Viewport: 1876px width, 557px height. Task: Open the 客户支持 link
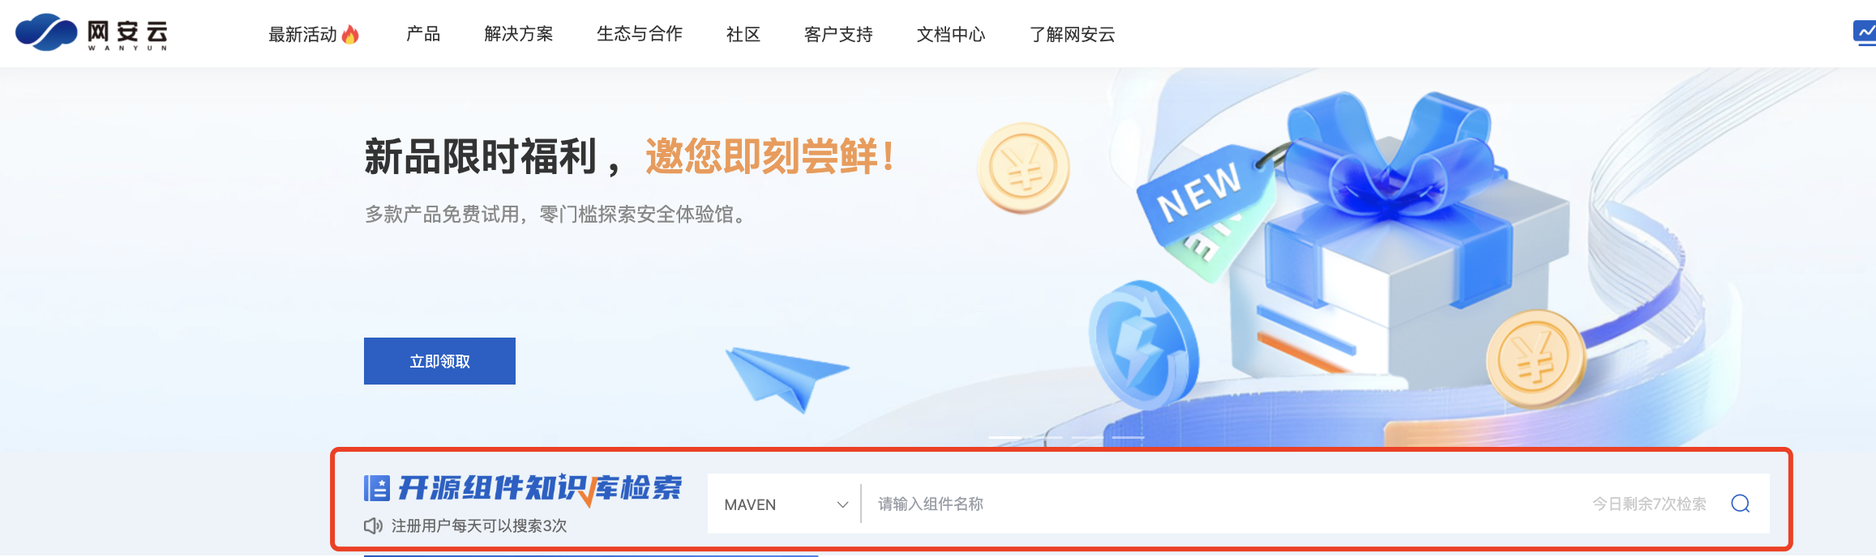(838, 34)
